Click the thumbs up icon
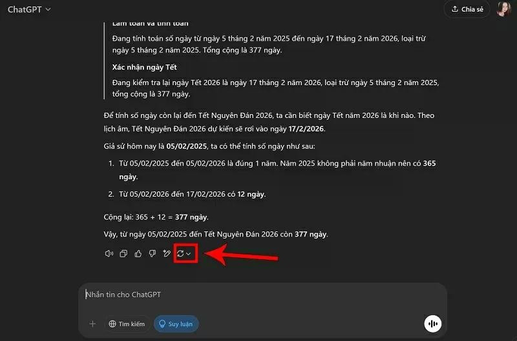Viewport: 517px width, 341px height. (x=138, y=254)
